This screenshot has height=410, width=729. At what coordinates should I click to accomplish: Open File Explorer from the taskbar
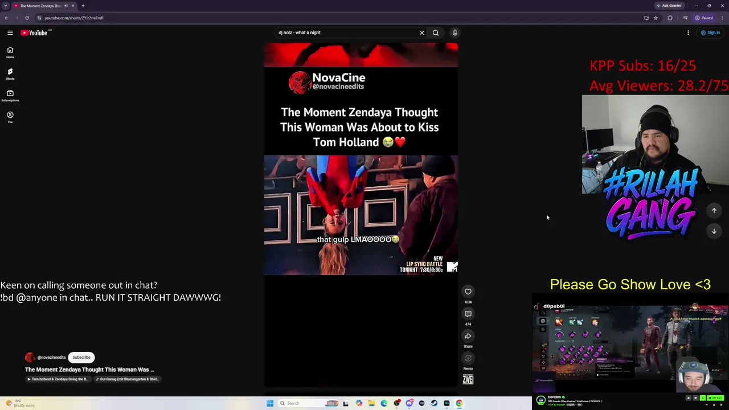[x=371, y=403]
